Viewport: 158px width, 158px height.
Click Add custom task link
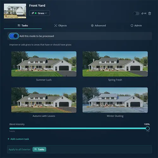pyautogui.click(x=18, y=139)
